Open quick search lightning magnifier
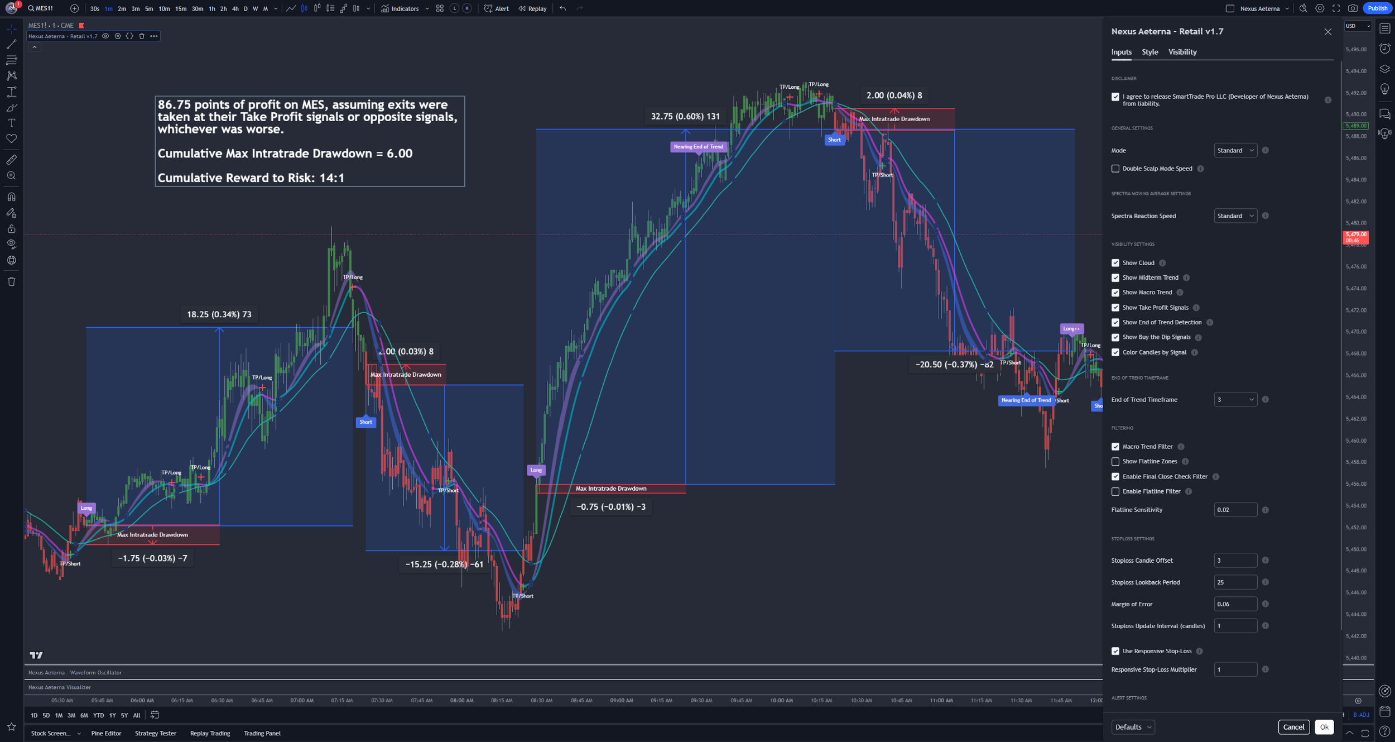The image size is (1395, 742). click(x=1303, y=8)
